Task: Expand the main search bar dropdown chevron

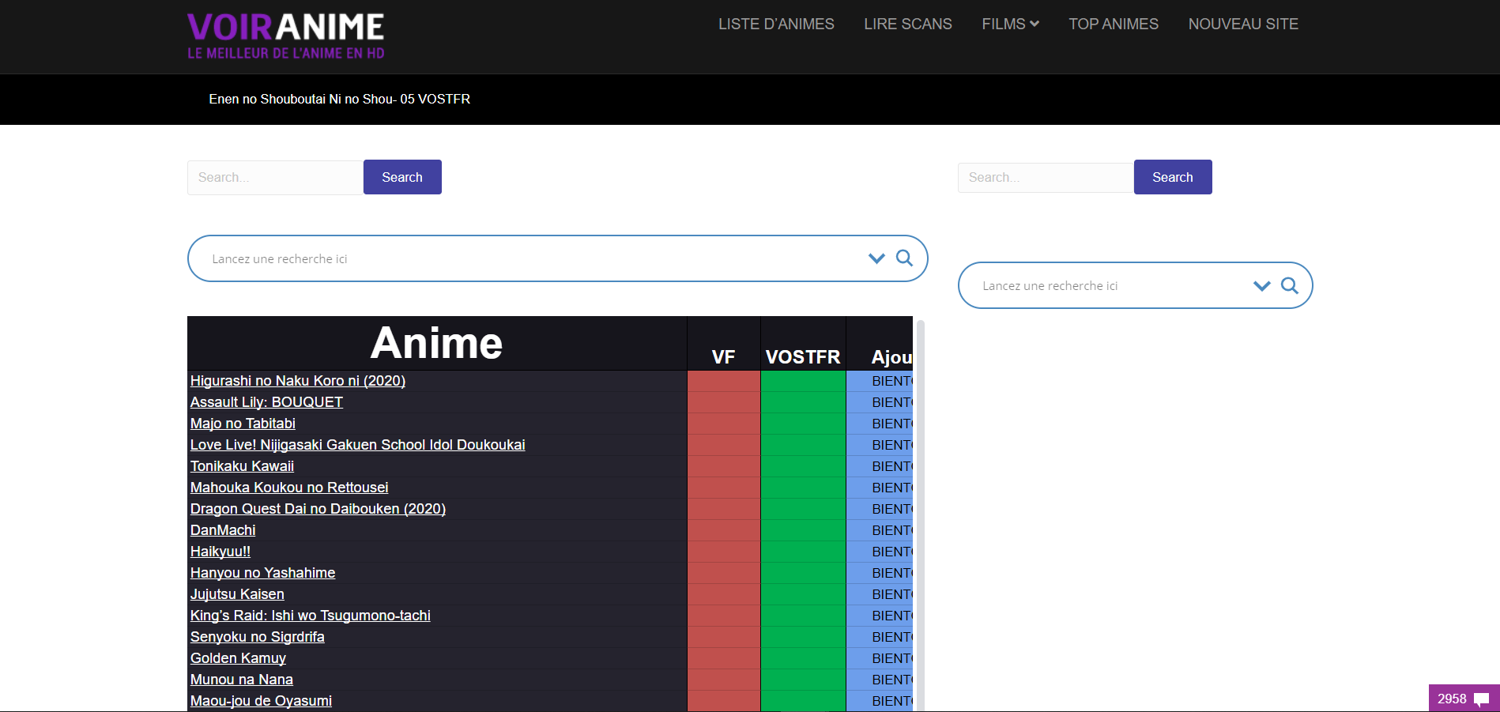Action: click(876, 258)
